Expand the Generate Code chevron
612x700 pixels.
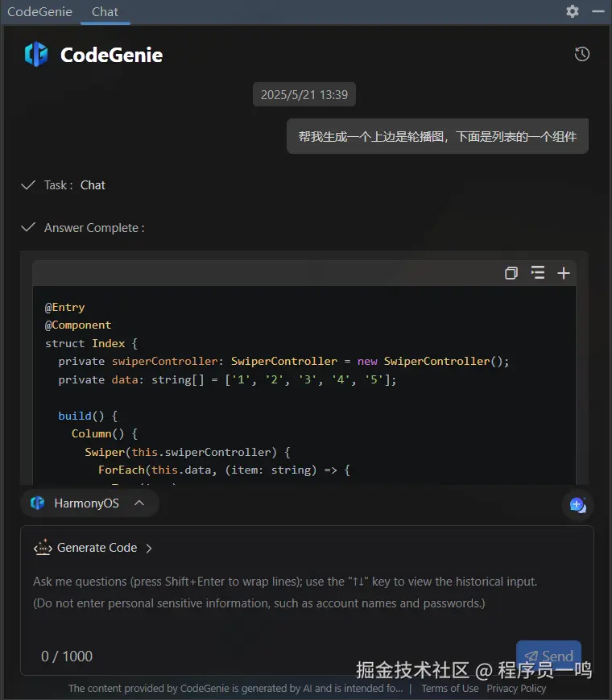149,549
